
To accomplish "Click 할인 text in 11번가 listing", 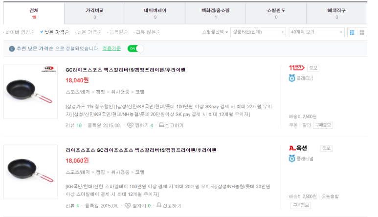I will [x=307, y=125].
